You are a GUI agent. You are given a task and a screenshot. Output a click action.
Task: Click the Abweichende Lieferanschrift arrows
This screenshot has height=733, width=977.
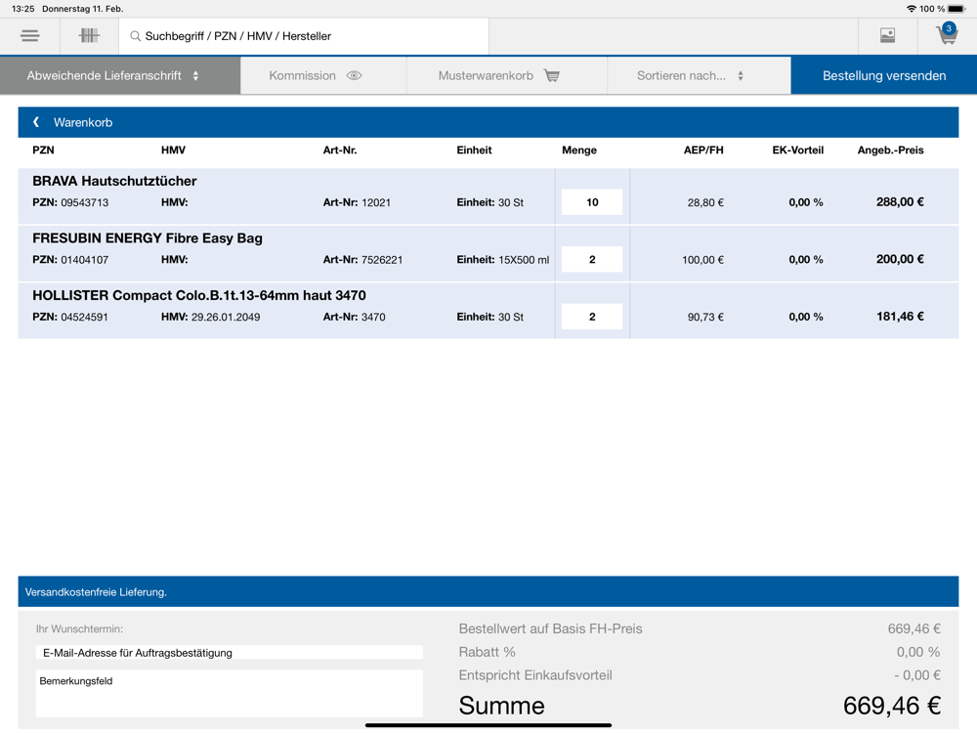click(x=195, y=75)
